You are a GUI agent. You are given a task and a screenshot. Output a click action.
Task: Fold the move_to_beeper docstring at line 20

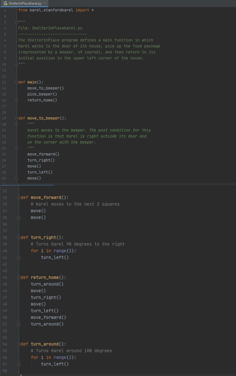click(x=17, y=124)
